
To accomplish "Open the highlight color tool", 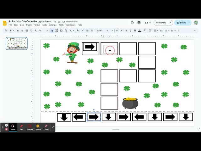I will (x=144, y=31).
